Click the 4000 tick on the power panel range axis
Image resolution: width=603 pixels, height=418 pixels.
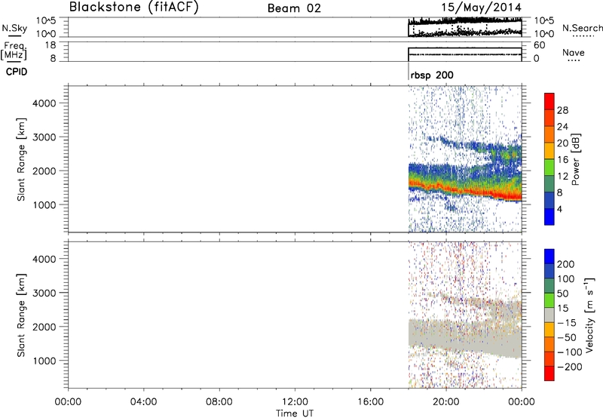click(44, 103)
